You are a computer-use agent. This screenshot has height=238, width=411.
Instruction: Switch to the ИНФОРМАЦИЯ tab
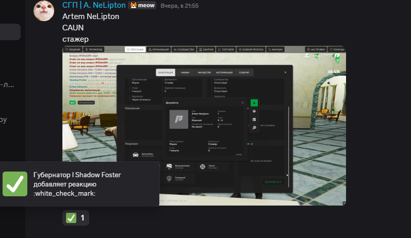tap(166, 73)
